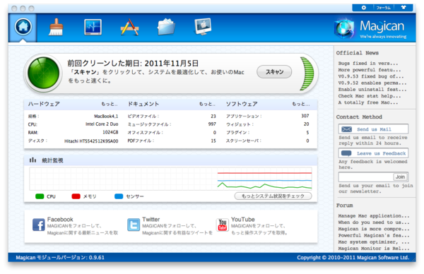Click the 統計監視 bar chart icon
The height and width of the screenshot is (274, 424).
click(x=33, y=160)
